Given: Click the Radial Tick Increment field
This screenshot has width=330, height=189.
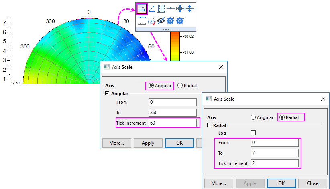Looking at the screenshot, I should tap(274, 163).
